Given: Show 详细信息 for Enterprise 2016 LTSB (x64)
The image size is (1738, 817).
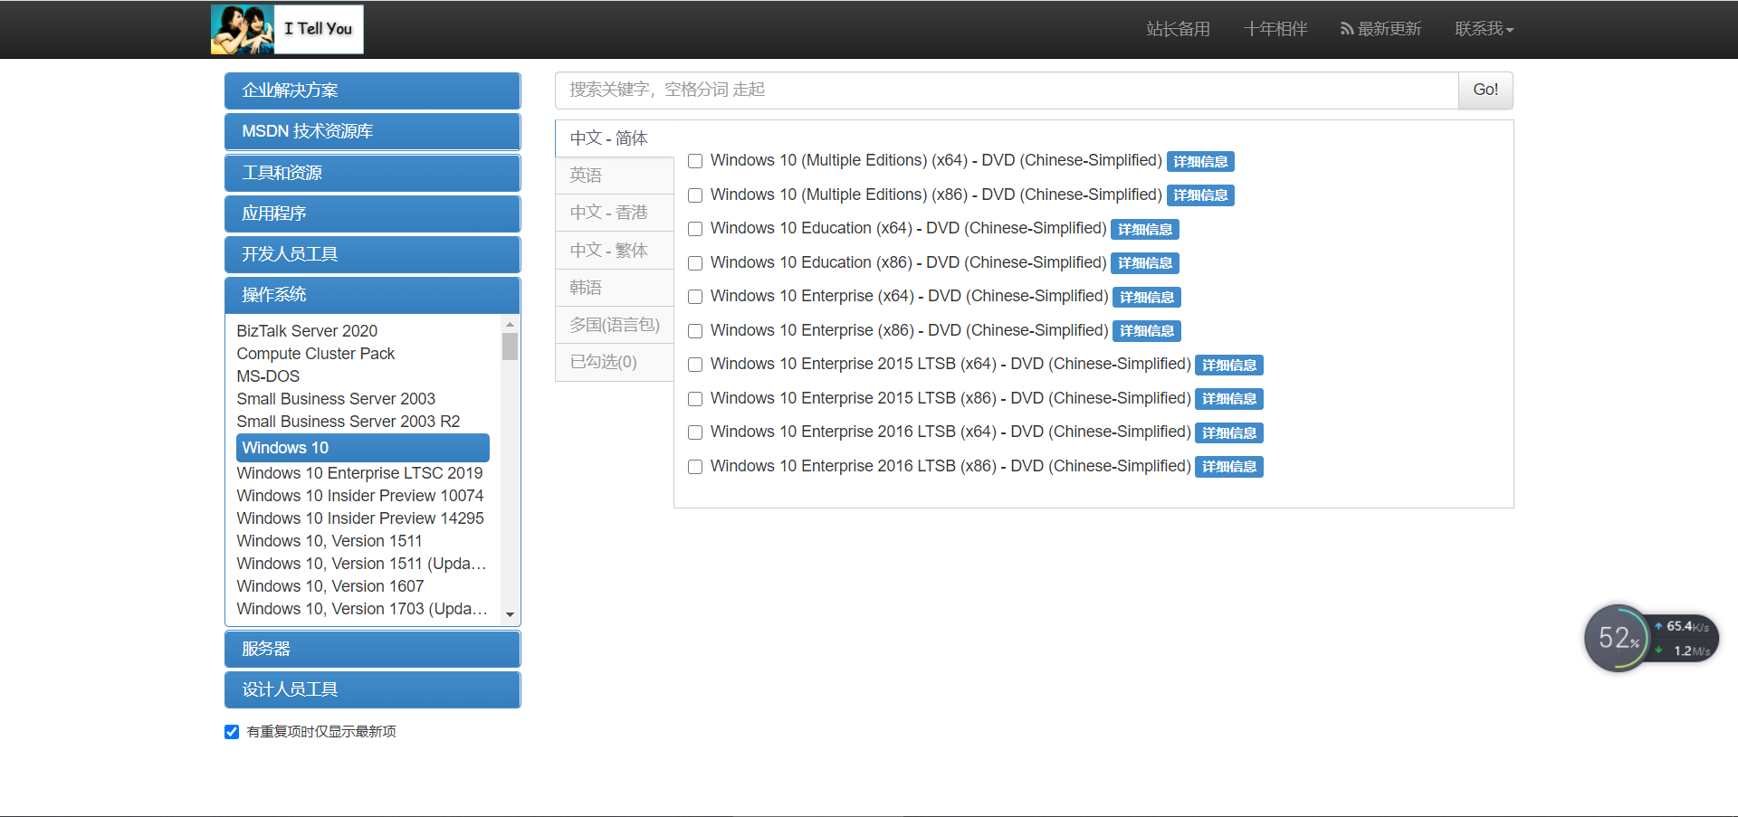Looking at the screenshot, I should click(1229, 433).
